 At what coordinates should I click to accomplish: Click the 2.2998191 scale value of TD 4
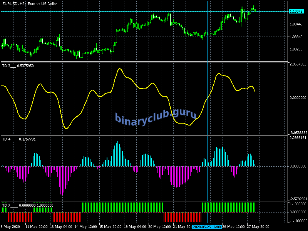pyautogui.click(x=298, y=138)
